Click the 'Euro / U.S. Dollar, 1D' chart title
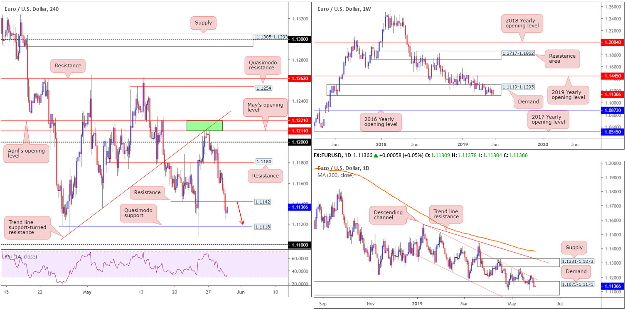Image resolution: width=625 pixels, height=310 pixels. [x=343, y=168]
